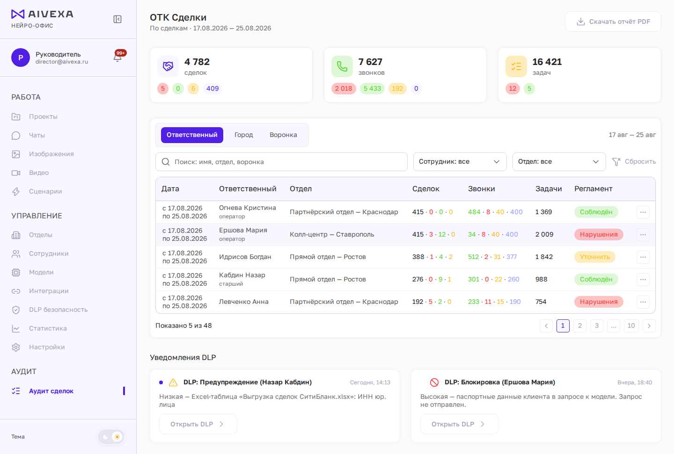The width and height of the screenshot is (674, 454).
Task: Switch to the Город tab
Action: [244, 135]
